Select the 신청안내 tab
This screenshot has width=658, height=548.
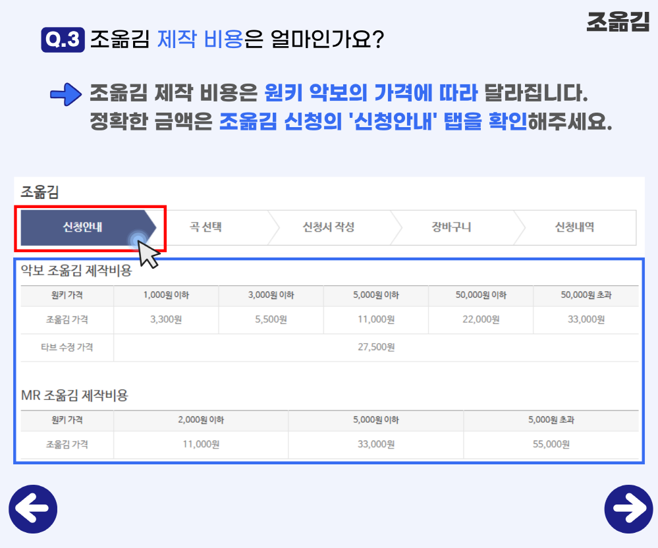(x=82, y=227)
